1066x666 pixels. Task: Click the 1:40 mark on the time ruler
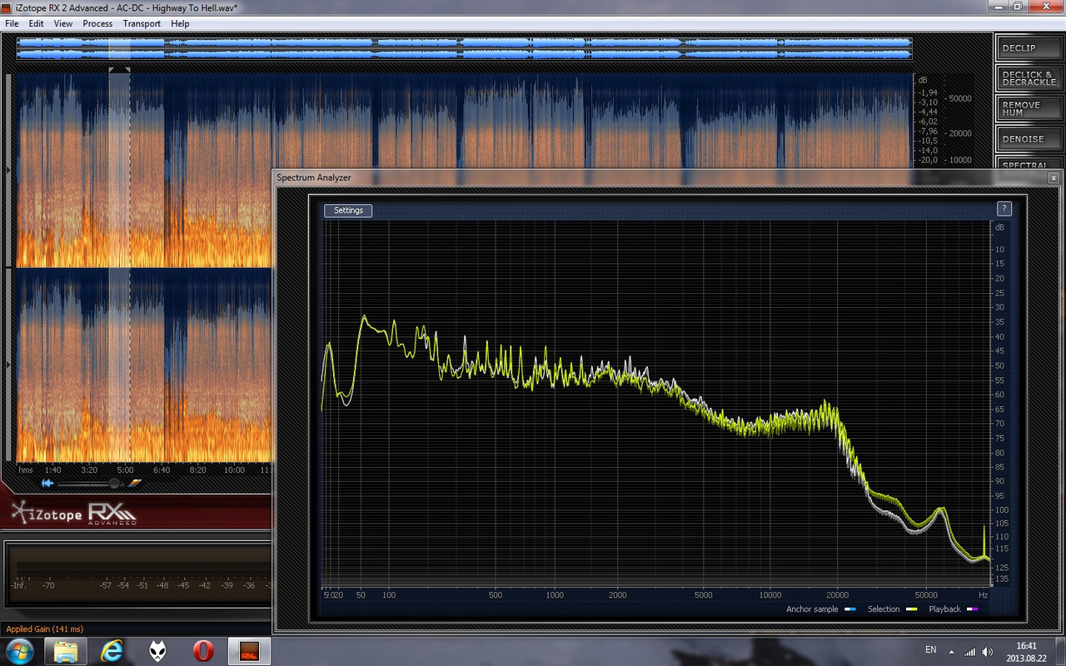point(53,470)
